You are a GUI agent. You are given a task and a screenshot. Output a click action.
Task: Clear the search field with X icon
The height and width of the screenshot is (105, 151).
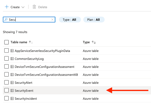52,20
